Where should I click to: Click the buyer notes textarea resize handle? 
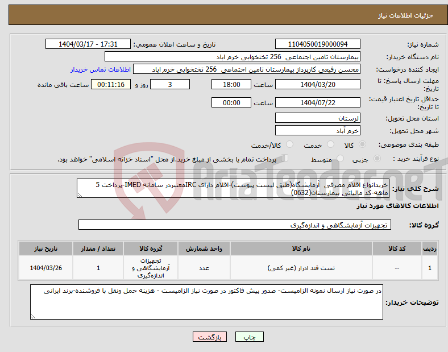[x=33, y=317]
